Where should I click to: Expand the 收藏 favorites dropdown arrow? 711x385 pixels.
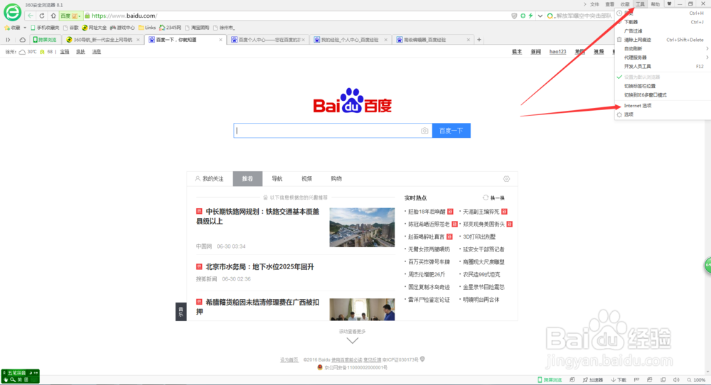pos(24,28)
